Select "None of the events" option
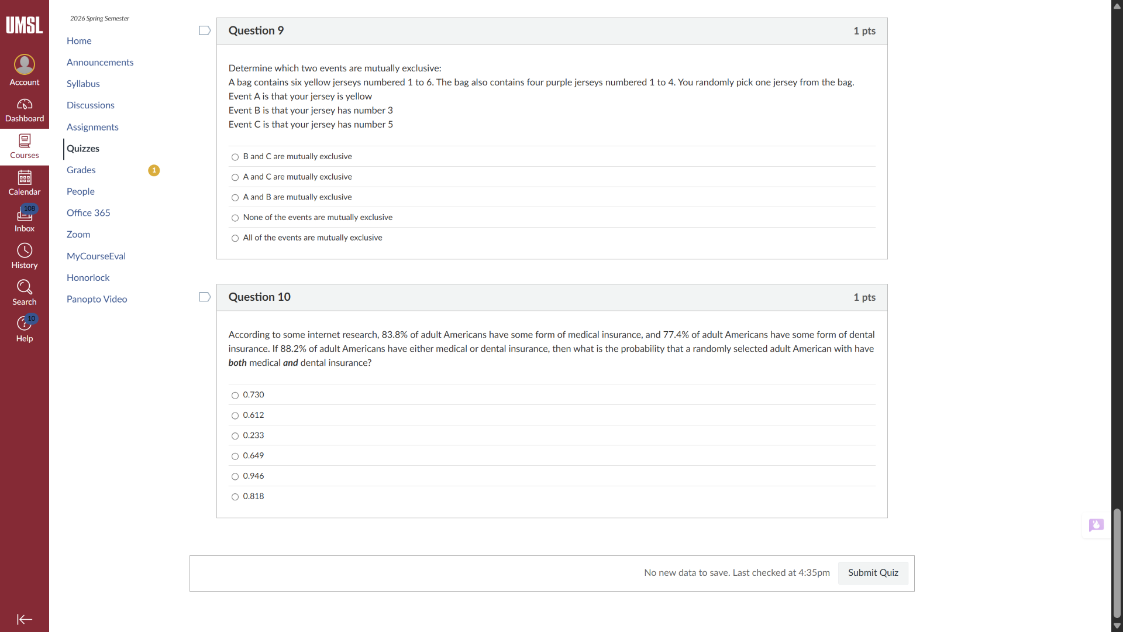The width and height of the screenshot is (1123, 632). [235, 218]
